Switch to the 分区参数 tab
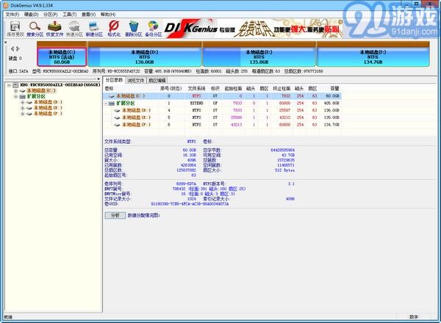 (114, 80)
